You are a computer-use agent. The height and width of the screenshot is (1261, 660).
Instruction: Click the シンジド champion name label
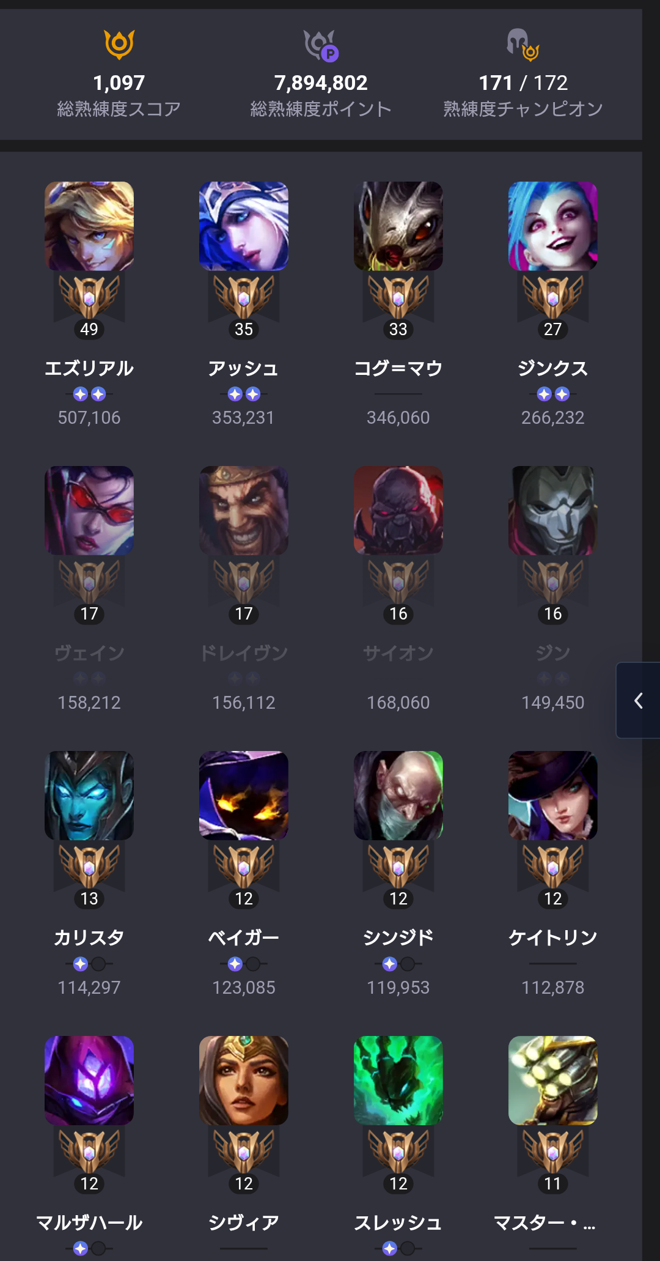[x=398, y=937]
